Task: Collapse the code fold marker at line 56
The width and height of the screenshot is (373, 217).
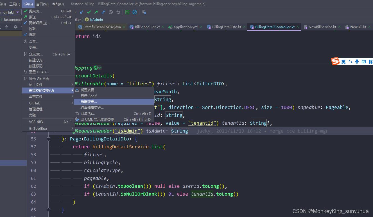Action: (x=48, y=139)
